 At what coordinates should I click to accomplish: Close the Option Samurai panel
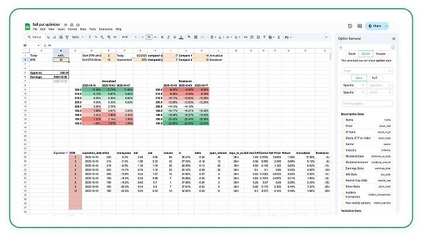click(x=393, y=39)
